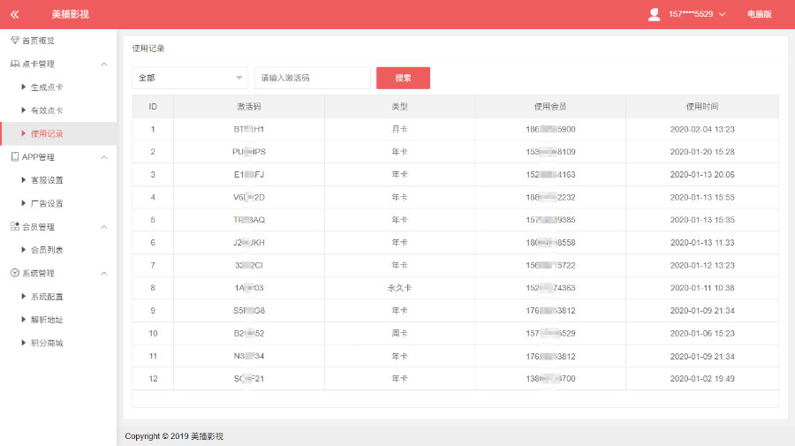This screenshot has width=795, height=446.
Task: Open 生成点卡 menu item
Action: [x=46, y=87]
